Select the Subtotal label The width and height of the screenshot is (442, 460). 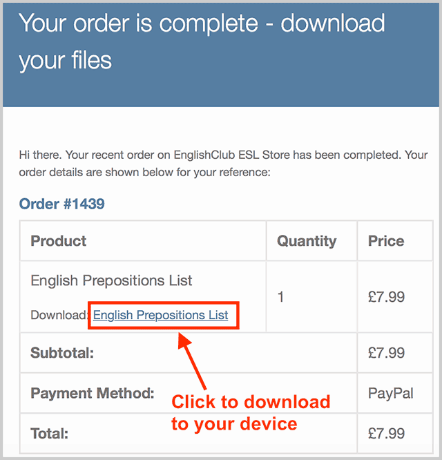pyautogui.click(x=62, y=353)
